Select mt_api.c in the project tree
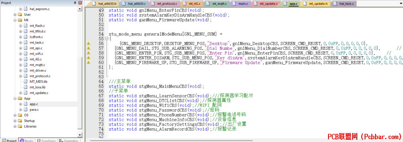 (36, 48)
